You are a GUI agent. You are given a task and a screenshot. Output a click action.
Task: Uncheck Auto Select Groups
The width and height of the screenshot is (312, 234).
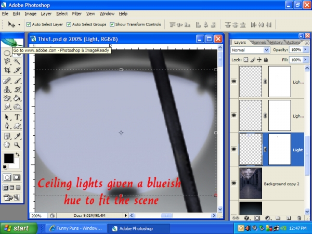click(x=69, y=24)
